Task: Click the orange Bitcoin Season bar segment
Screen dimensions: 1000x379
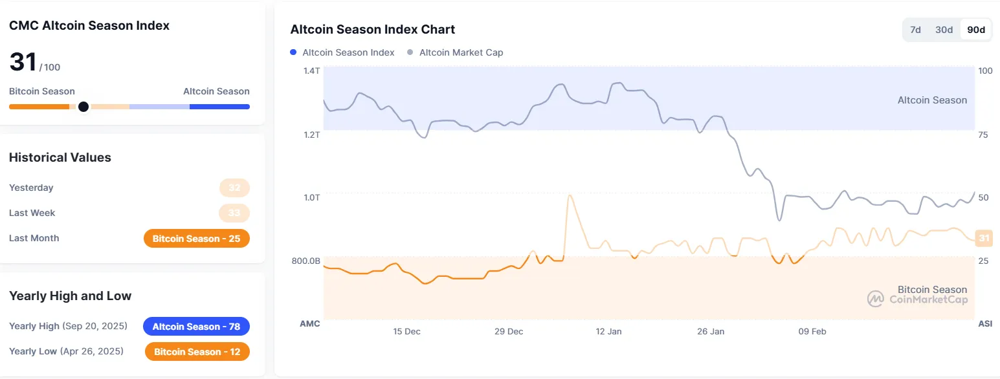Action: 39,107
